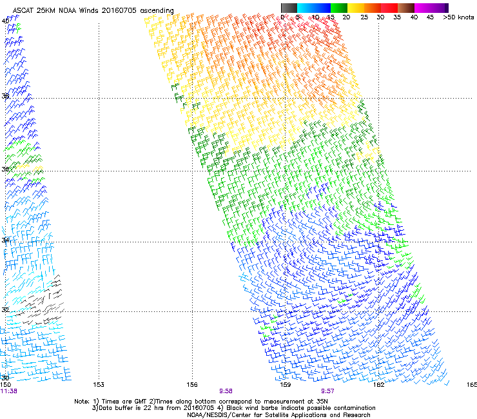This screenshot has width=477, height=419.
Task: Click the longitude label 162
Action: point(379,385)
